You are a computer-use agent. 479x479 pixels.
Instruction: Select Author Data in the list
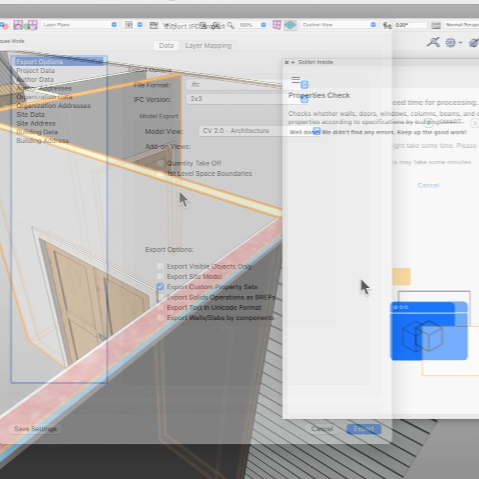[35, 79]
